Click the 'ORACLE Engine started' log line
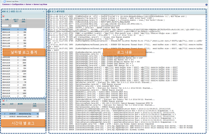209x134 pixels. tap(85, 90)
